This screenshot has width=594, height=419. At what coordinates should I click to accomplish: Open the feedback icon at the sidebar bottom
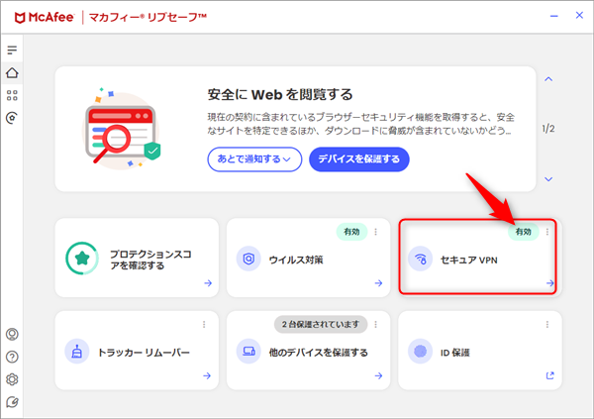12,402
